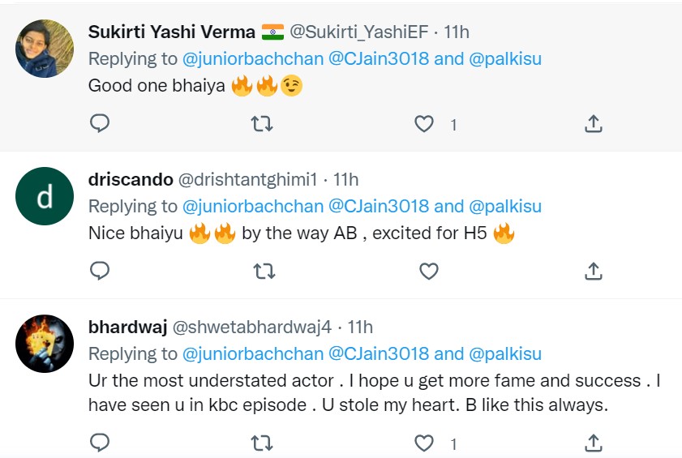Reply to driscando's tweet
Viewport: 682px width, 458px height.
pos(100,271)
